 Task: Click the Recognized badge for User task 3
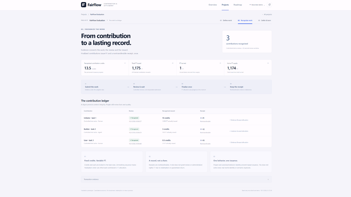134,140
